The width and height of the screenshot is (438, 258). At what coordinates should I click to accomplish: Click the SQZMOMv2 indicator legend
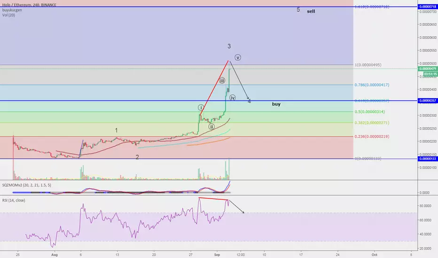tap(26, 185)
